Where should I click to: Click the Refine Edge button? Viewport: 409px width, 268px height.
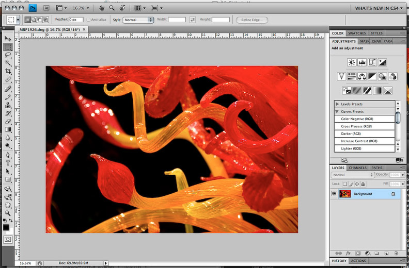tap(251, 20)
